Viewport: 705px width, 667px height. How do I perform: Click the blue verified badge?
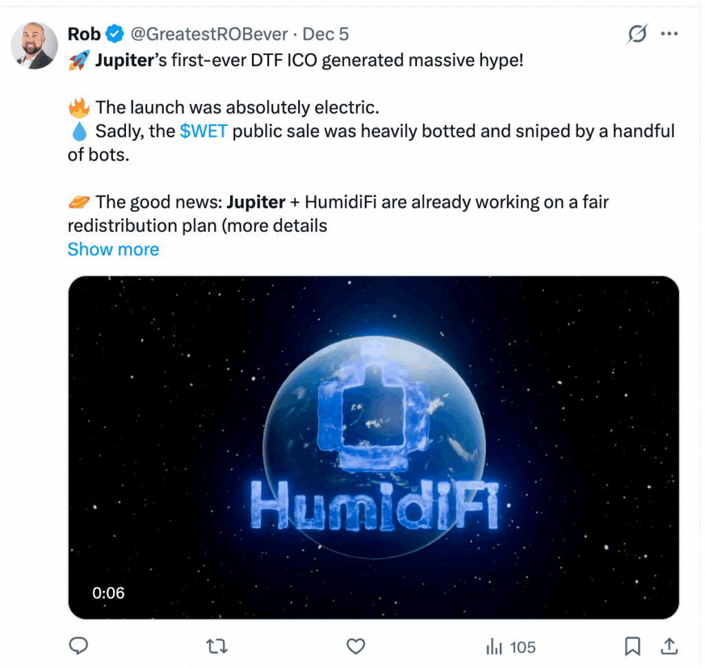tap(115, 34)
